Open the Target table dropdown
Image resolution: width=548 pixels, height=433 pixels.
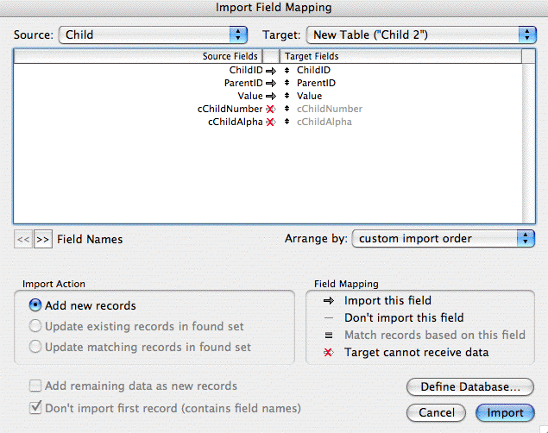[421, 35]
